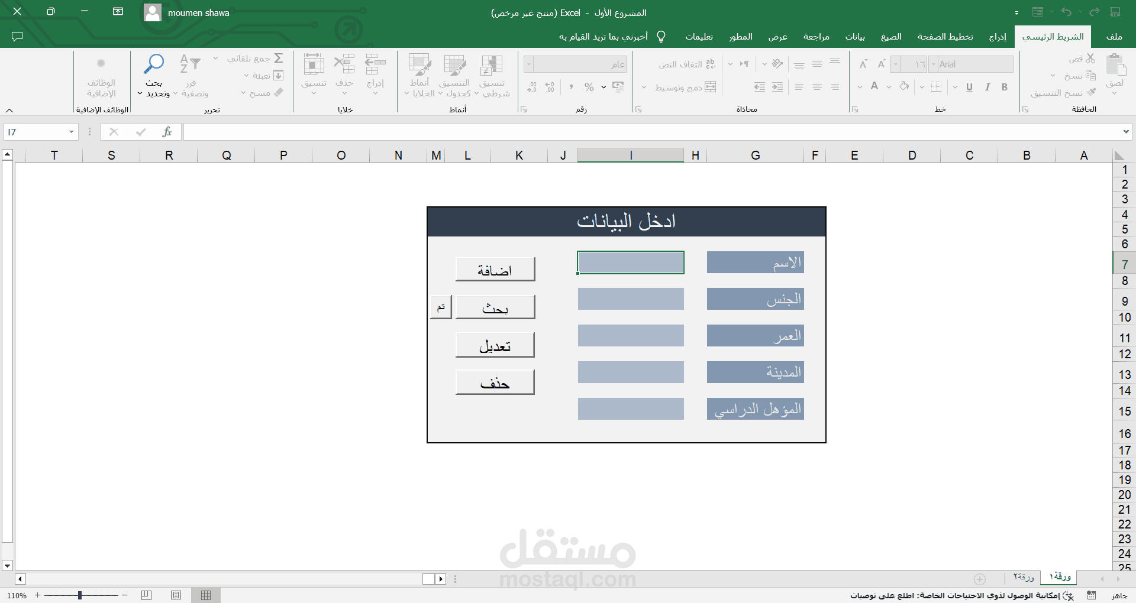1136x603 pixels.
Task: Click the comma style icon
Action: tap(571, 87)
